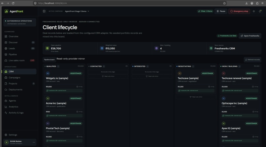
Task: Click the Techcave renewal card avatar icon
Action: (223, 73)
